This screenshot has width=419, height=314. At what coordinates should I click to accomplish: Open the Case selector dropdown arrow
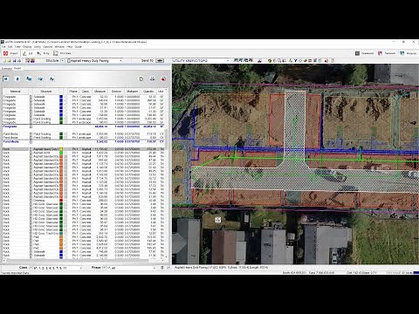[x=31, y=267]
